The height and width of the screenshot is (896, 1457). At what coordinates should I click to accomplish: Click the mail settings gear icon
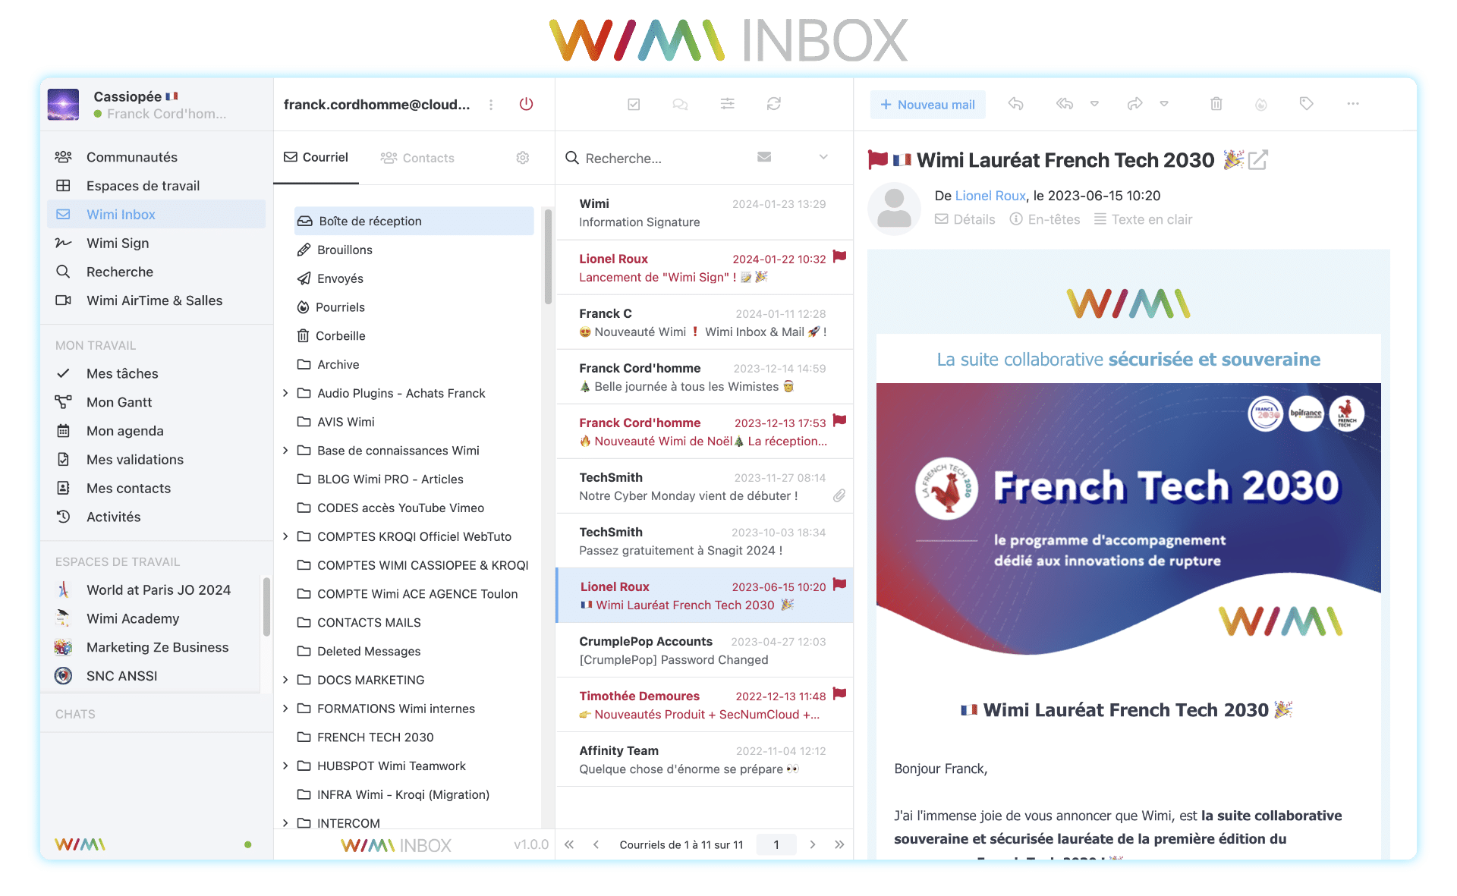(x=523, y=158)
